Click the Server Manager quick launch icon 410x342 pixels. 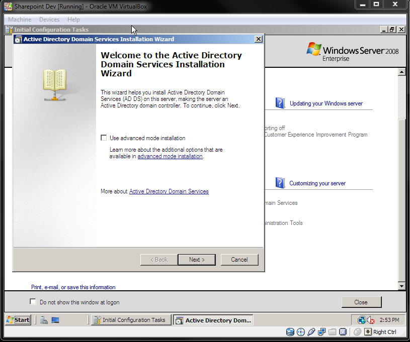[44, 320]
